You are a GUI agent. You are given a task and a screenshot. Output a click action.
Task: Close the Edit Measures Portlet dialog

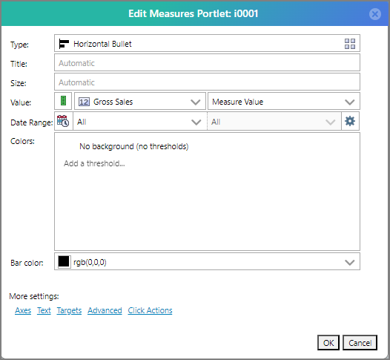(375, 13)
